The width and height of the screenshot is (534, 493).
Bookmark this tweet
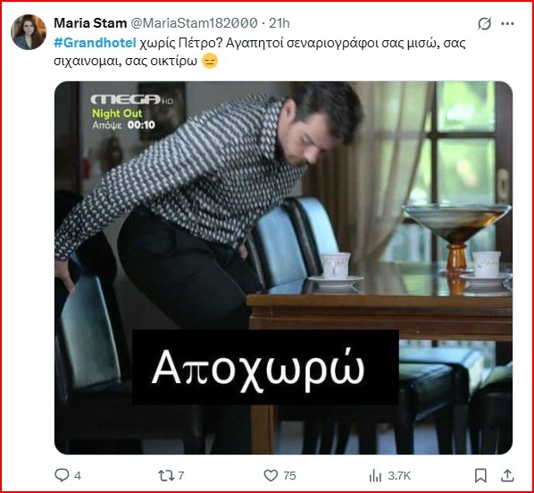(x=480, y=475)
